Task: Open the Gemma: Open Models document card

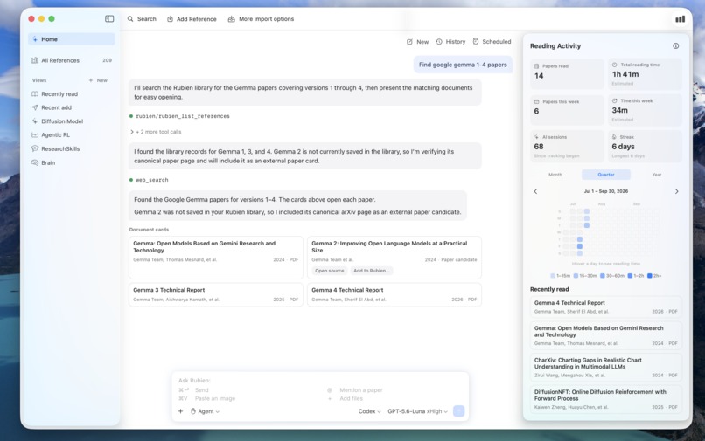Action: (x=216, y=258)
